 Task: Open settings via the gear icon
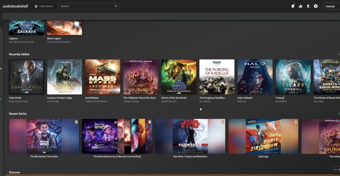(316, 6)
